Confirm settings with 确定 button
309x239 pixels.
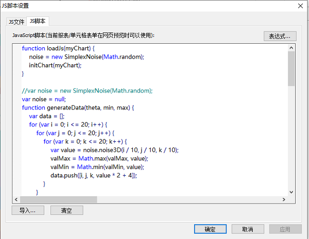210,229
